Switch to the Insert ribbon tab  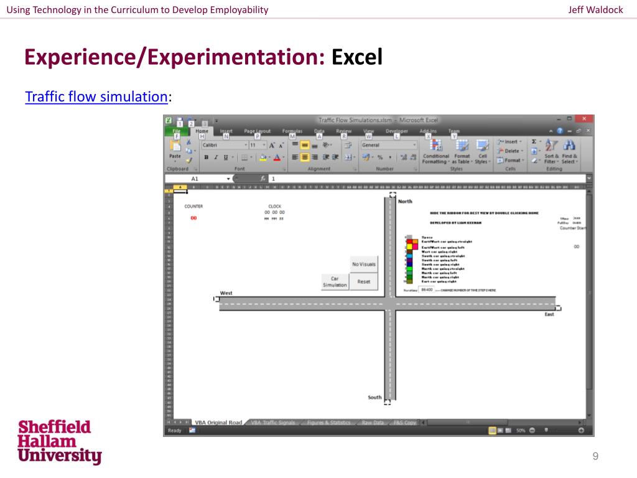click(x=226, y=131)
